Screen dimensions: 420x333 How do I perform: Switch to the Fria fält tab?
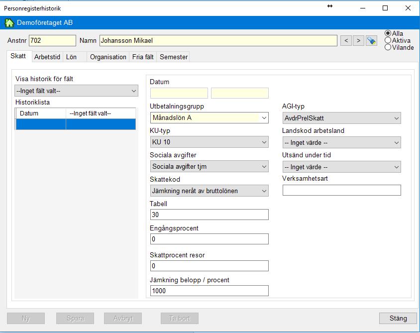(x=143, y=57)
